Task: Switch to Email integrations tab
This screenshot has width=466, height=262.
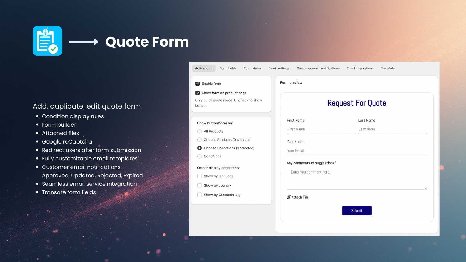Action: 360,68
